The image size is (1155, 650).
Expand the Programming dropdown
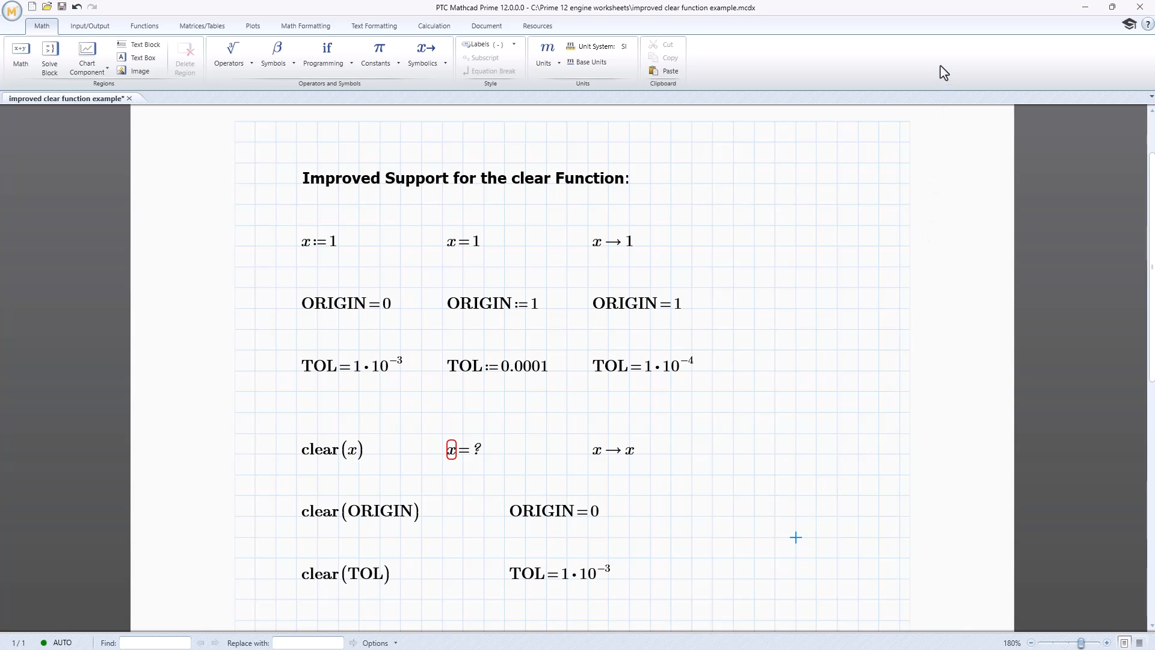[351, 63]
